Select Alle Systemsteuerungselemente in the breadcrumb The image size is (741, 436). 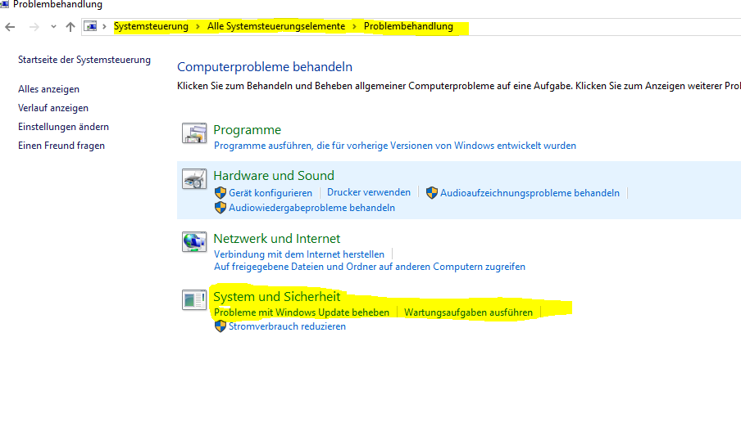tap(276, 26)
